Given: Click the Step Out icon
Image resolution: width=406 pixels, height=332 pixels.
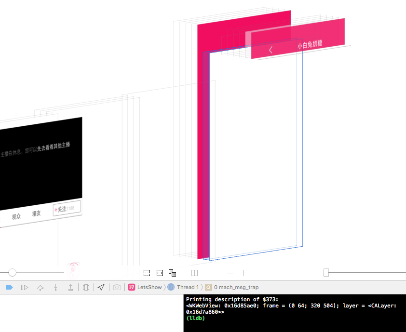Looking at the screenshot, I should click(x=70, y=287).
